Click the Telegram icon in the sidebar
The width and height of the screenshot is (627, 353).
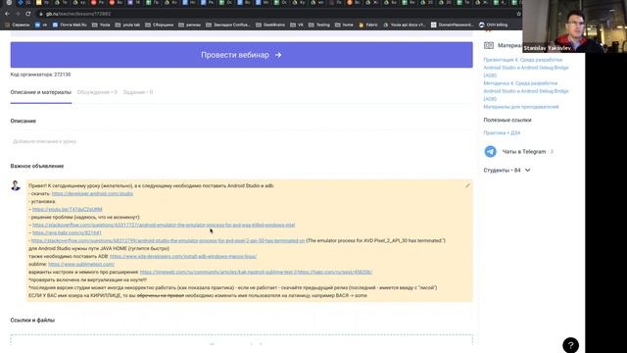coord(490,152)
